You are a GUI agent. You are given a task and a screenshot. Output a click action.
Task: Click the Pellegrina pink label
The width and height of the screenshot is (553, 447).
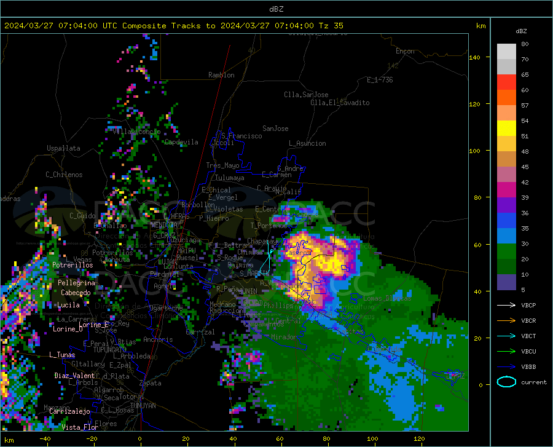tap(77, 283)
